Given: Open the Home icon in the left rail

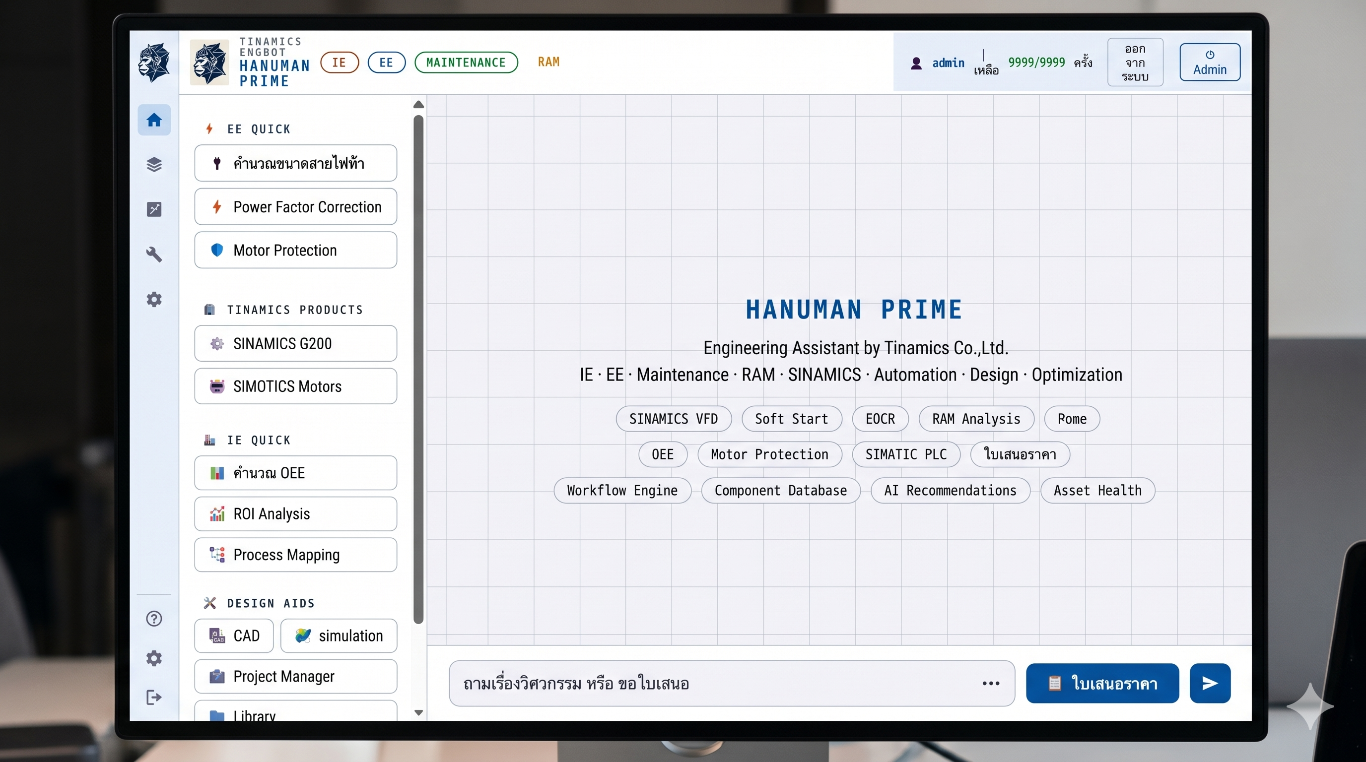Looking at the screenshot, I should [x=154, y=120].
